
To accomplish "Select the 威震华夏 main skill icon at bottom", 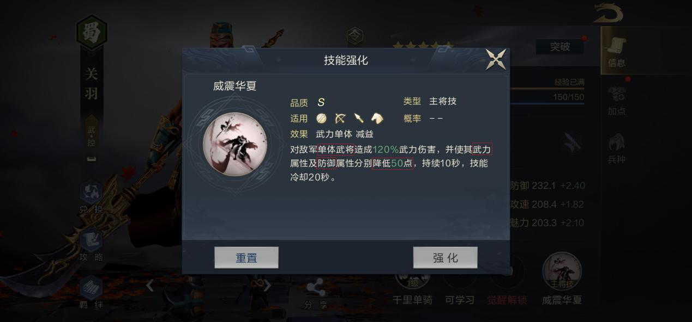I will click(x=562, y=278).
